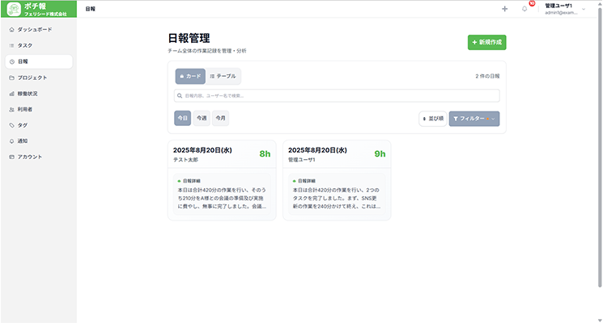Viewport: 603px width, 323px height.
Task: Expand the フィルター dropdown
Action: [x=473, y=119]
